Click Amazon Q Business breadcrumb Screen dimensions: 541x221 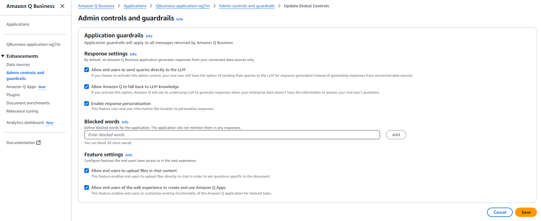[96, 6]
